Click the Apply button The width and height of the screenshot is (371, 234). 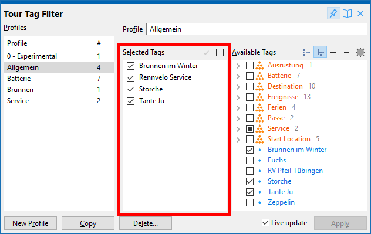[340, 223]
